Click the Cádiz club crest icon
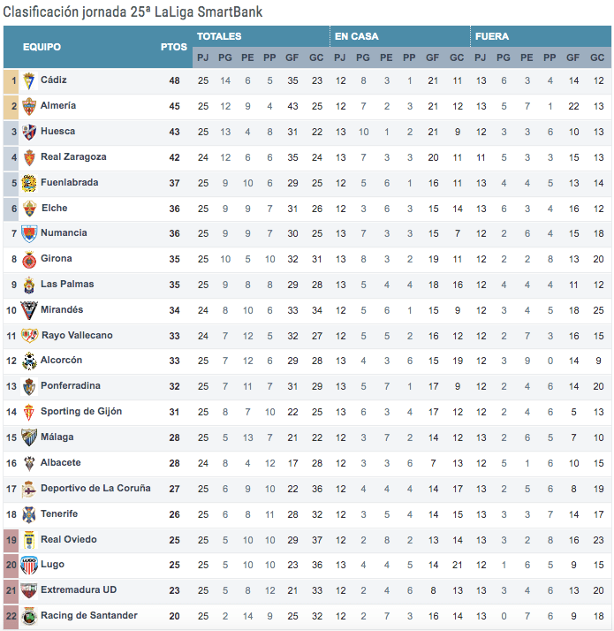 [x=29, y=80]
